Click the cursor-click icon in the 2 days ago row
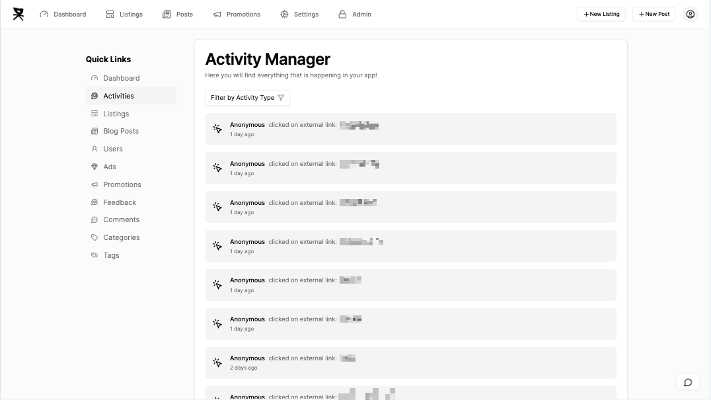Image resolution: width=711 pixels, height=400 pixels. tap(217, 362)
